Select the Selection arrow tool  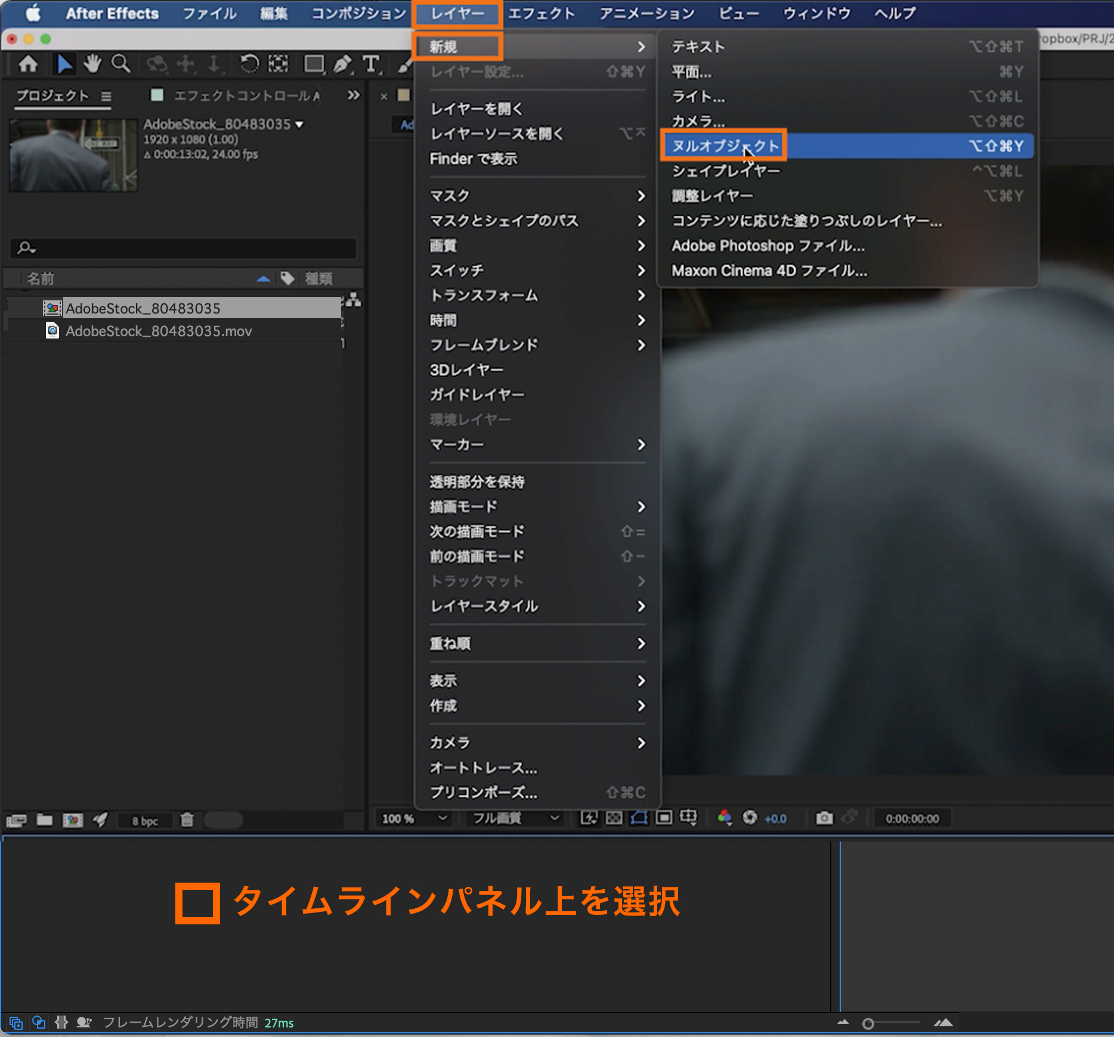(64, 64)
